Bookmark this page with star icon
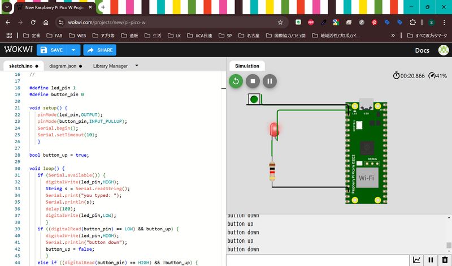 point(280,22)
